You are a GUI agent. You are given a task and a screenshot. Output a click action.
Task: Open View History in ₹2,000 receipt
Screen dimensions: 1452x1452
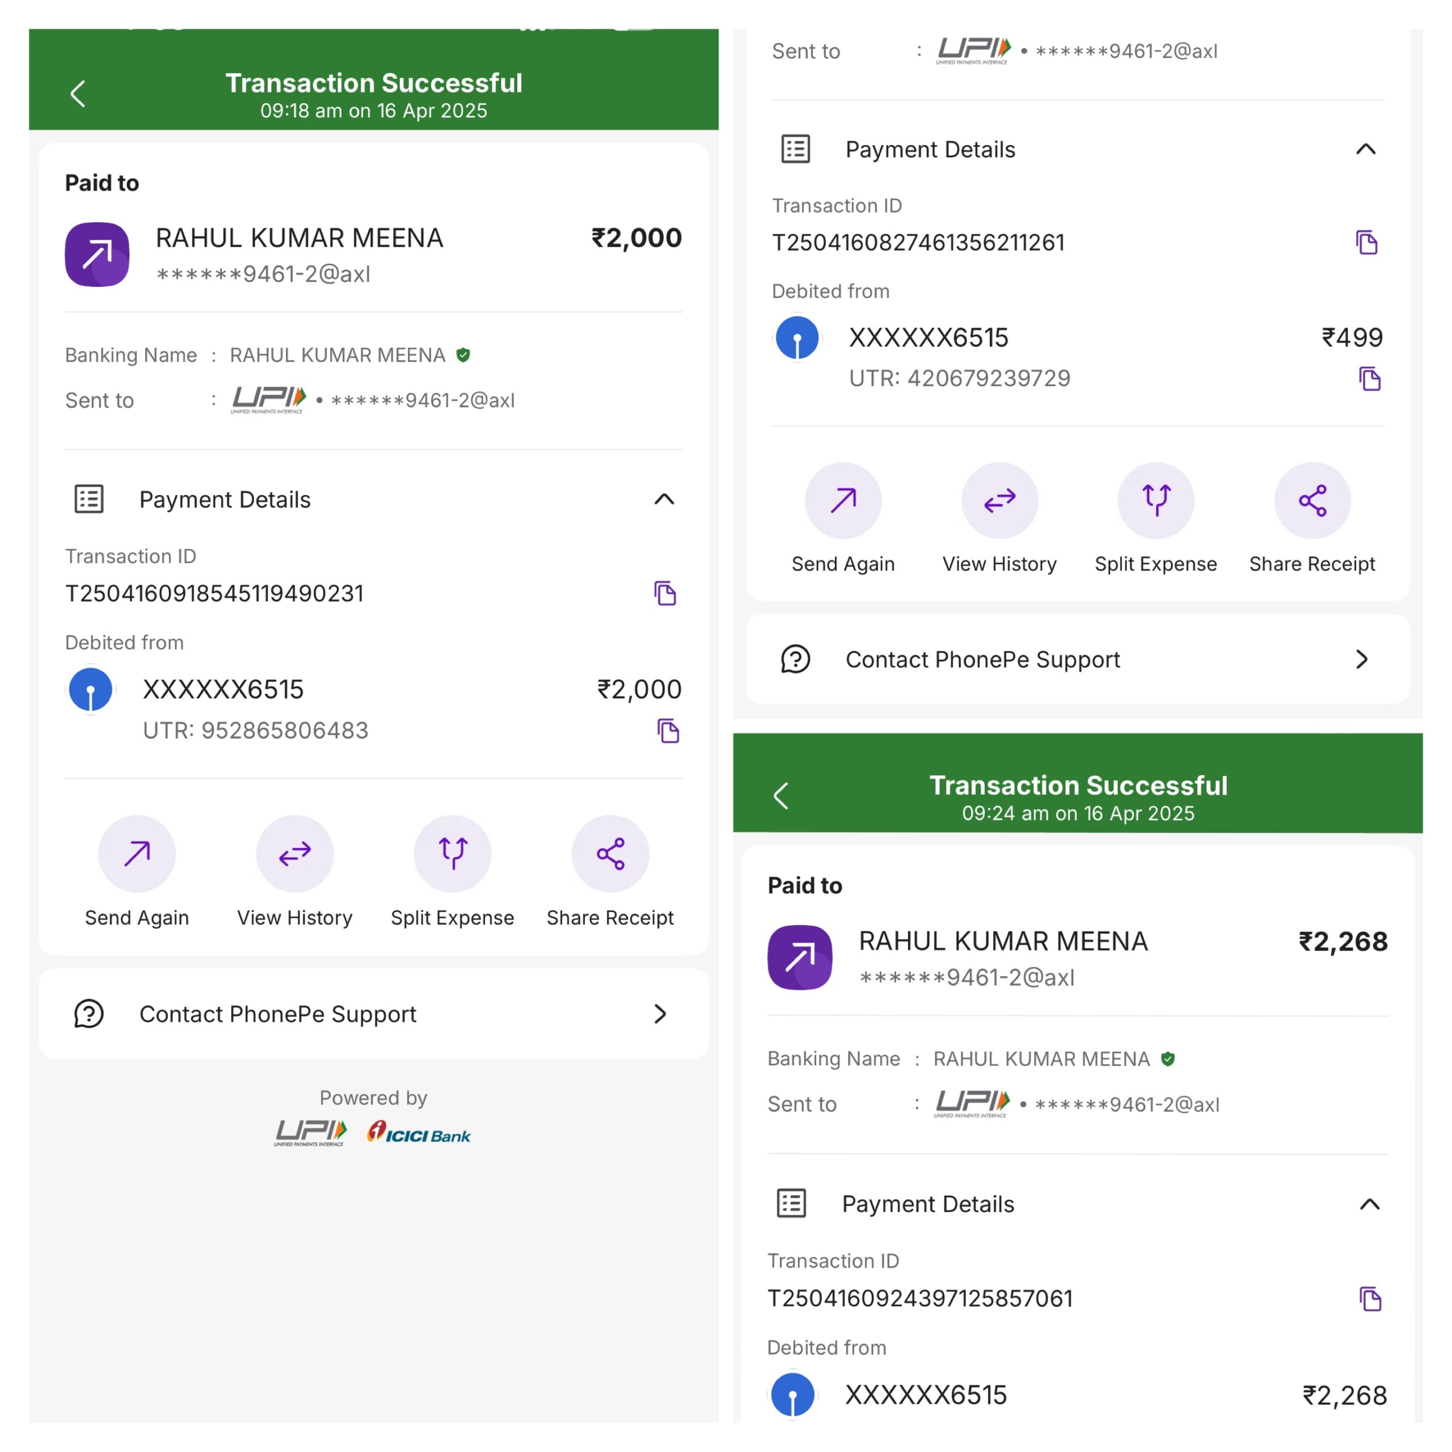[294, 854]
